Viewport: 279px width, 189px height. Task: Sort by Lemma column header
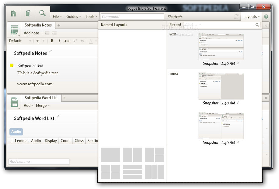point(21,141)
